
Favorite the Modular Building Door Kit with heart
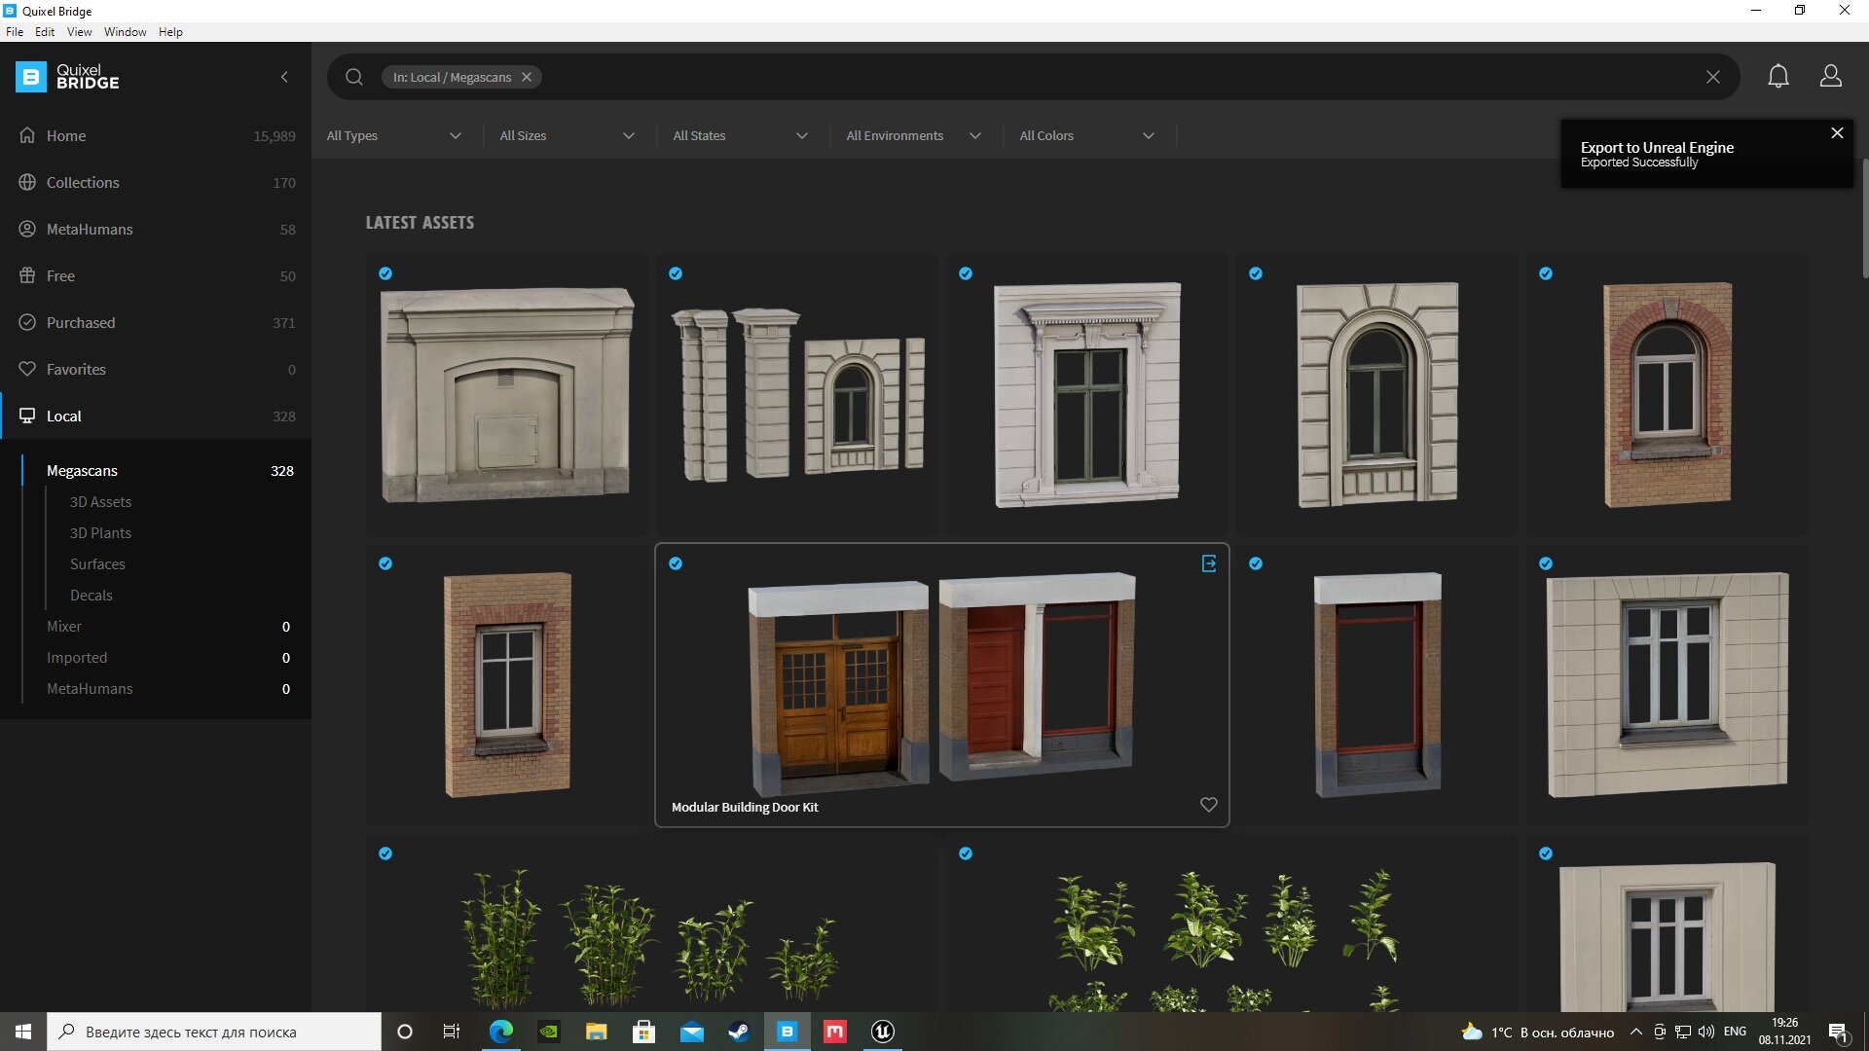click(1209, 805)
